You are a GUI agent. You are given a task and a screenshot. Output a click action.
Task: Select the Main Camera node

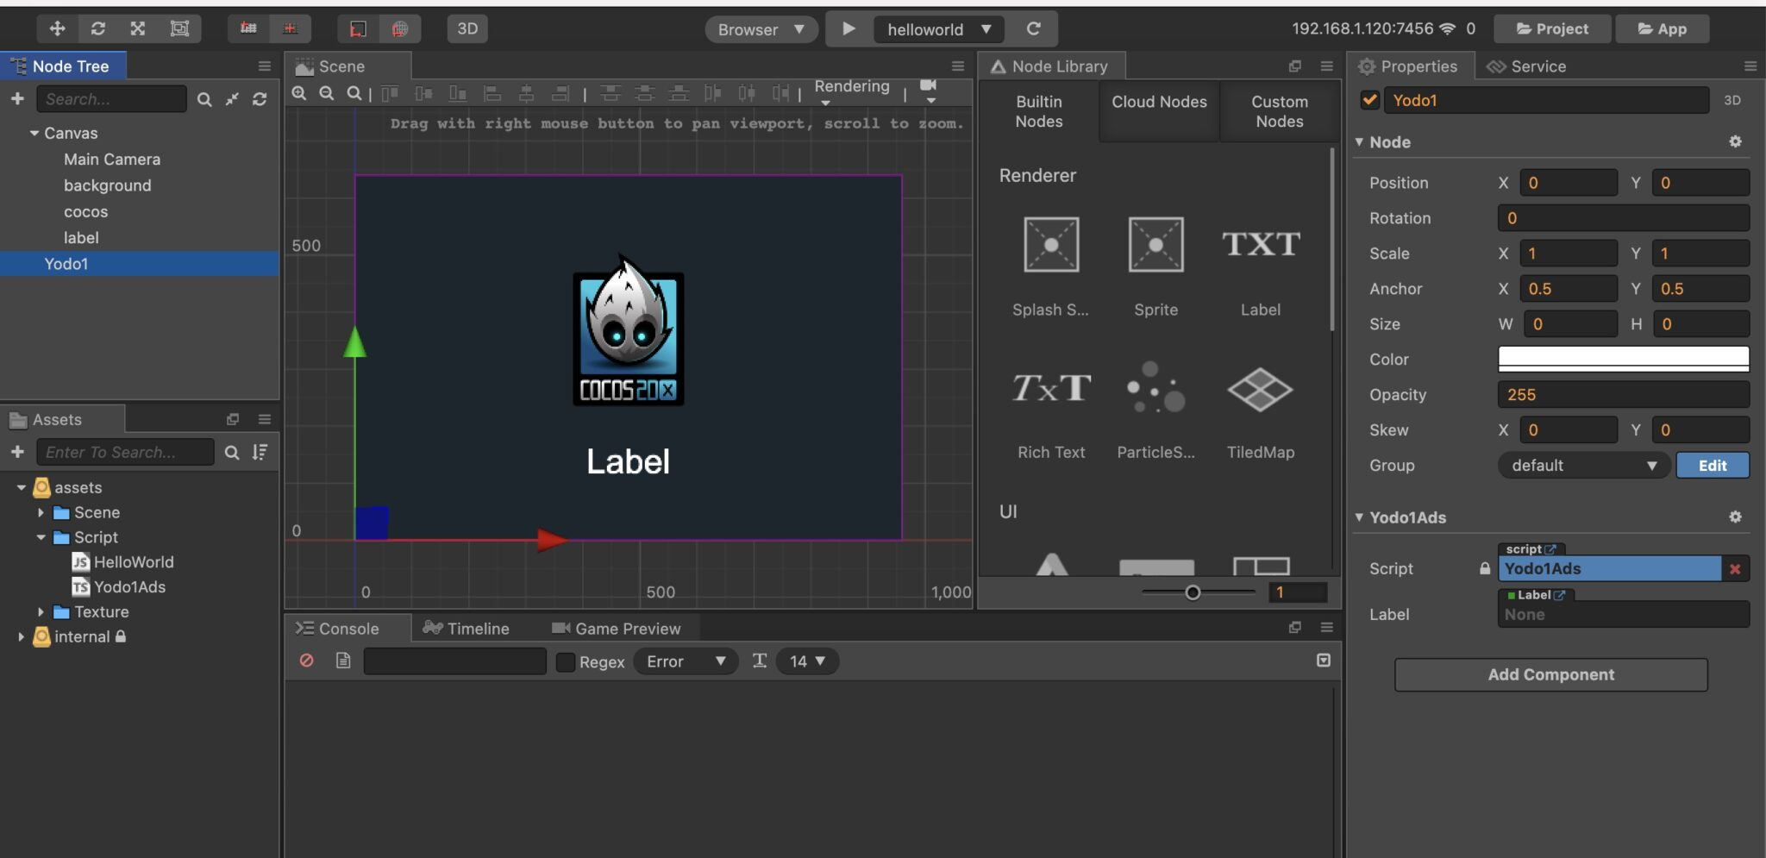pos(112,159)
